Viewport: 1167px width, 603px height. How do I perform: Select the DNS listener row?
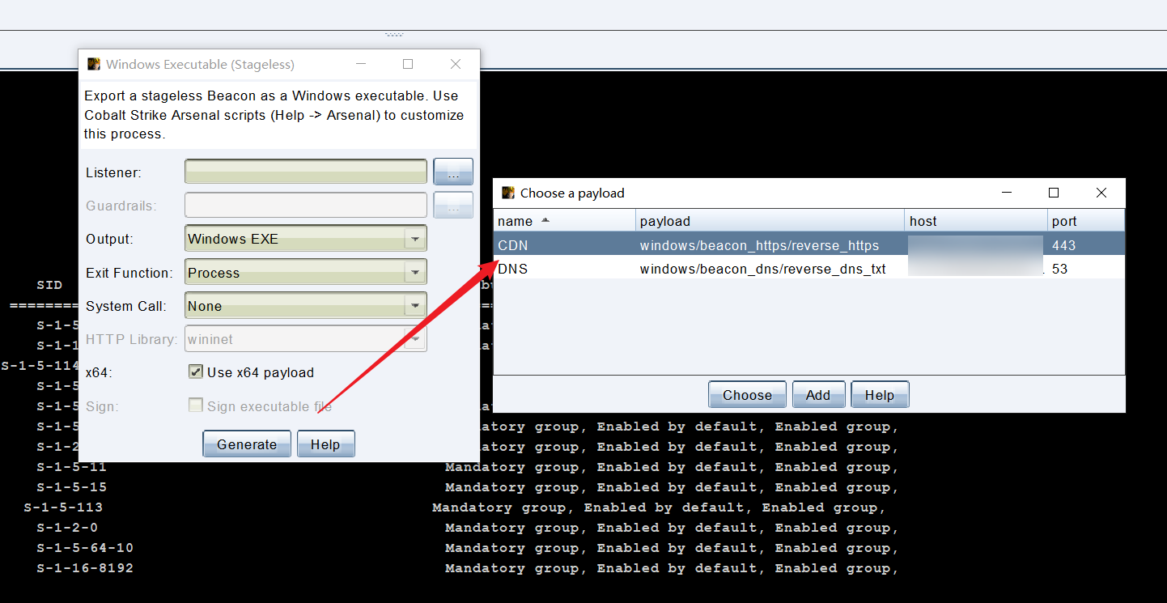567,269
